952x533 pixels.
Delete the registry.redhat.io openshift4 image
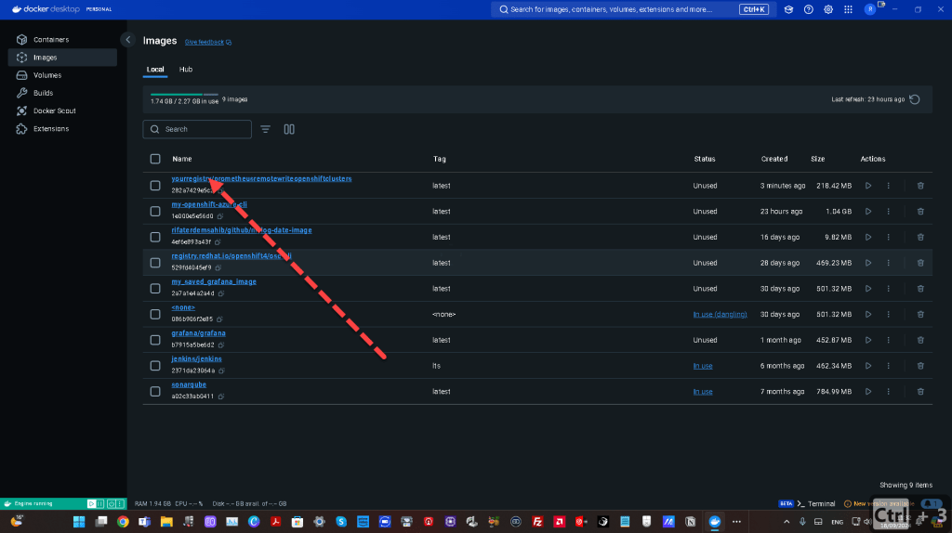click(920, 263)
